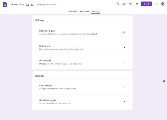Click the Send button

pyautogui.click(x=146, y=4)
